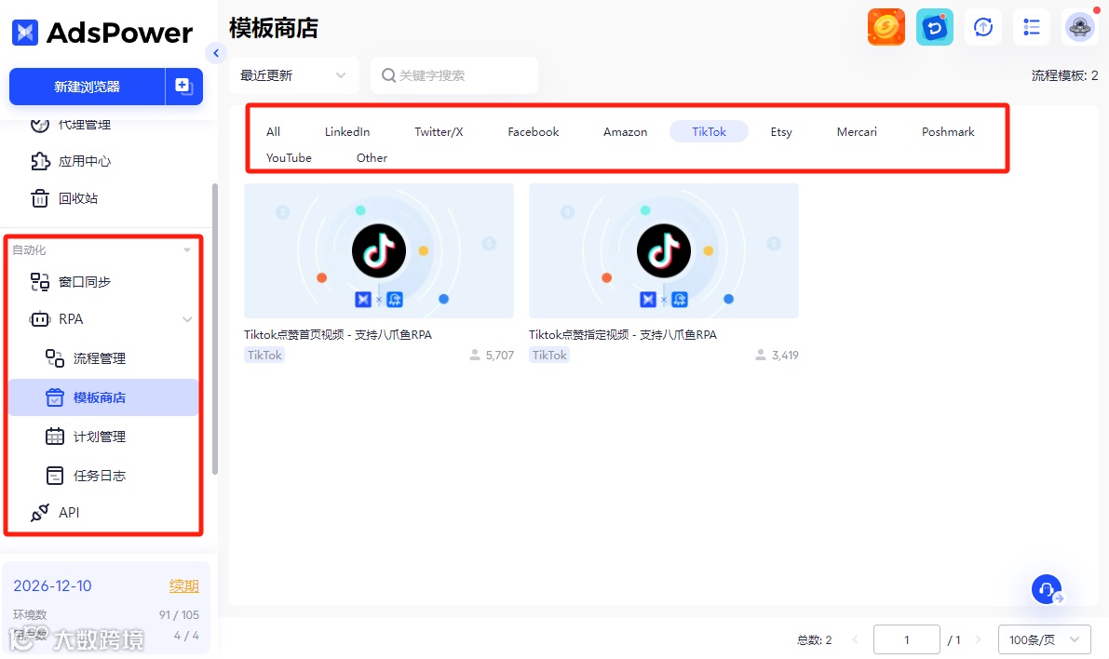Click the TikTok tag under 点赞首页视频
Viewport: 1109px width, 659px height.
pos(264,355)
